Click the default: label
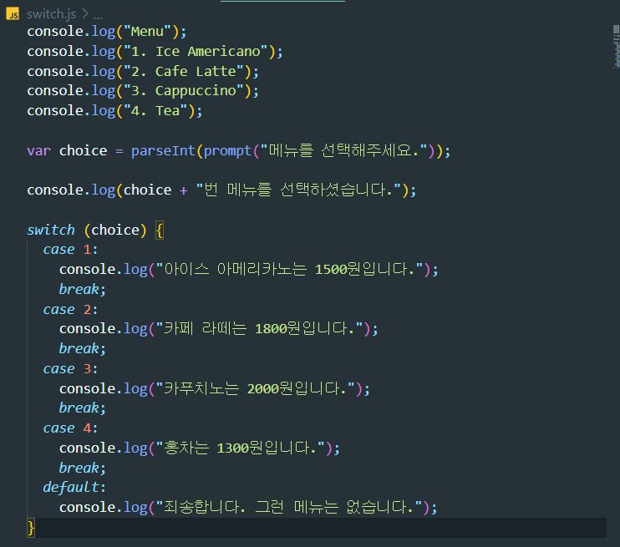This screenshot has height=547, width=620. pos(74,488)
